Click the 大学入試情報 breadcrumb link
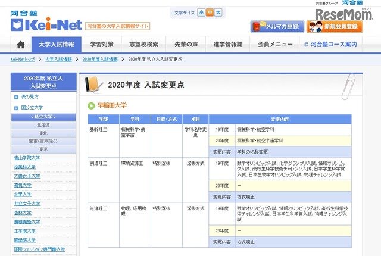Viewport: 381px width, 256px height. pos(58,60)
